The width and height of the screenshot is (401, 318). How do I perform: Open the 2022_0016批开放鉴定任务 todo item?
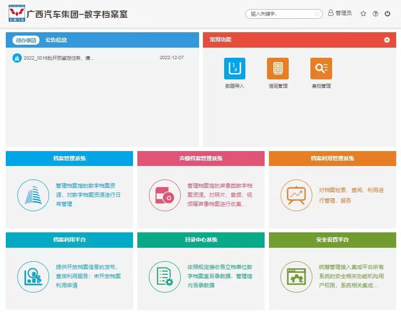click(x=58, y=58)
